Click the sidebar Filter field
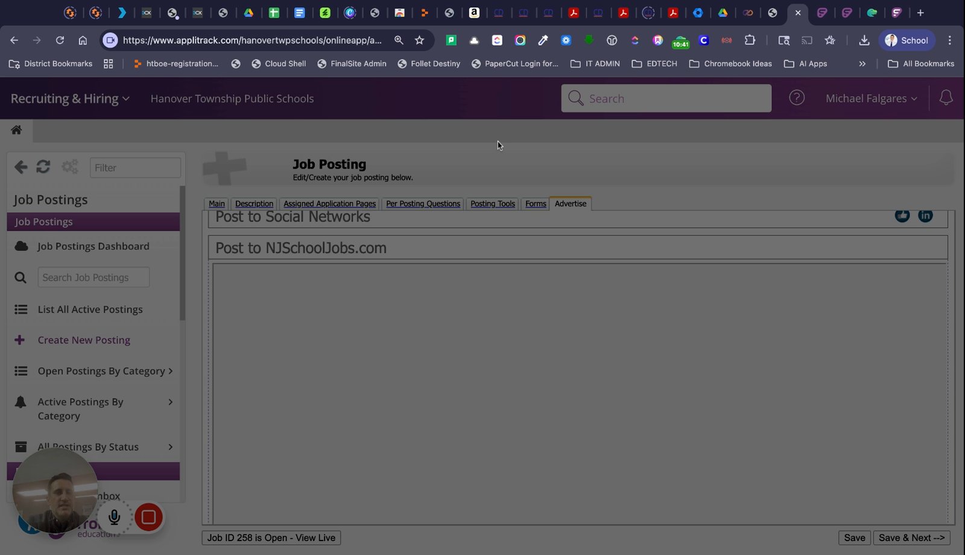Image resolution: width=965 pixels, height=555 pixels. [x=135, y=168]
